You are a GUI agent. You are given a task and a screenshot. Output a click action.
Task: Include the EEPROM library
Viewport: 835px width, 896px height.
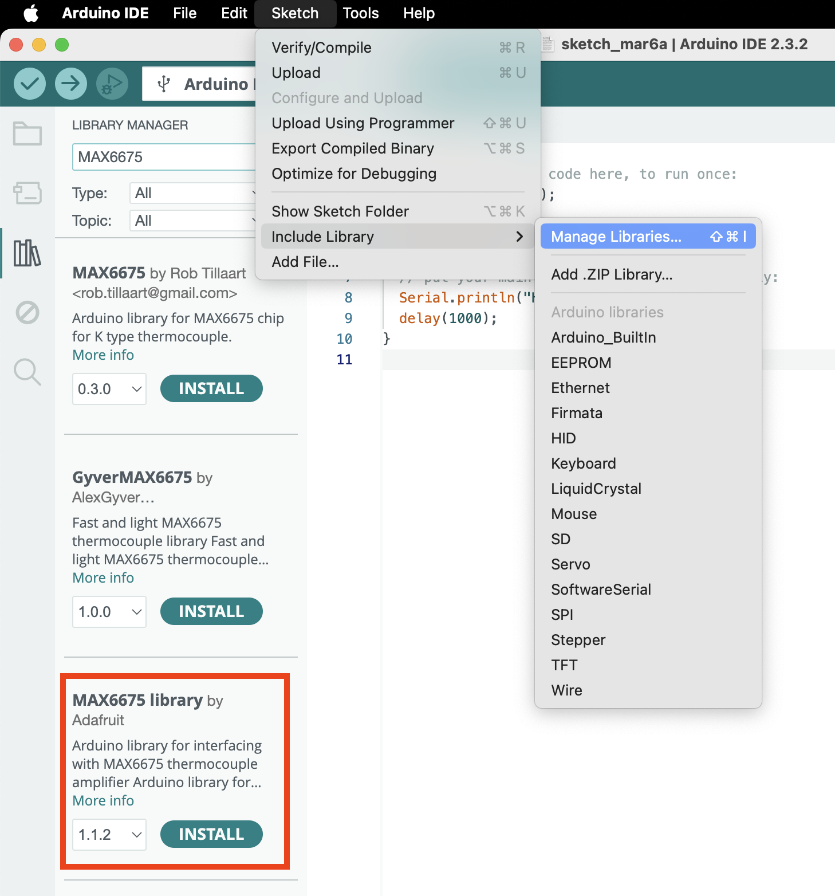648,363
